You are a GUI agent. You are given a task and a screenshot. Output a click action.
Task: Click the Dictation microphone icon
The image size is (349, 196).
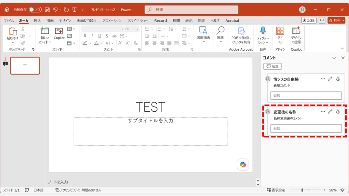263,31
